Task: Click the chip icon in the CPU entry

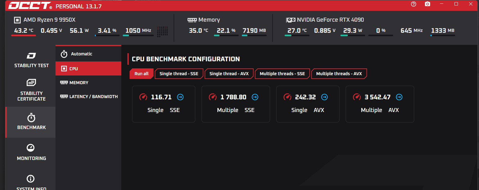Action: (64, 69)
